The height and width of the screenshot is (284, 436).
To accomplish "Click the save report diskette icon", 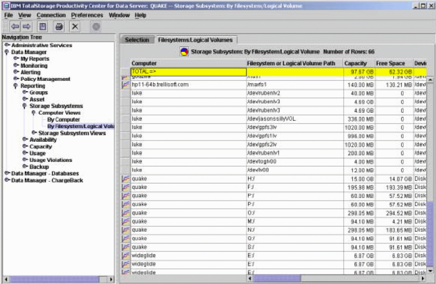I will (42, 26).
